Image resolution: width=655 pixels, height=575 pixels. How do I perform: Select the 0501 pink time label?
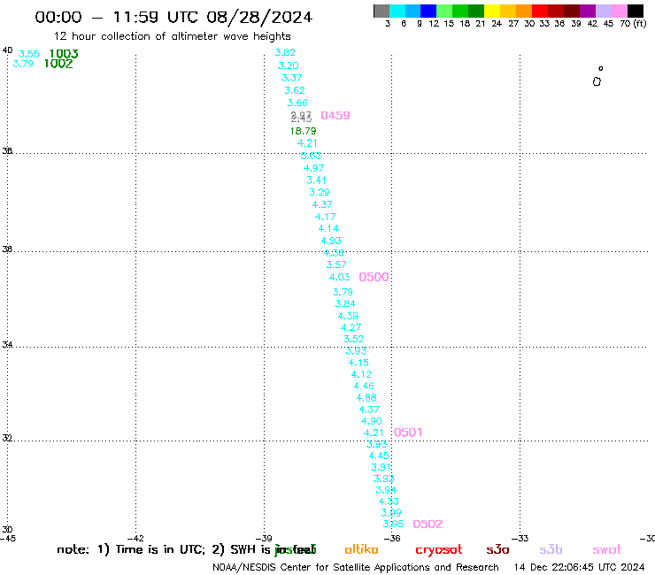(408, 433)
